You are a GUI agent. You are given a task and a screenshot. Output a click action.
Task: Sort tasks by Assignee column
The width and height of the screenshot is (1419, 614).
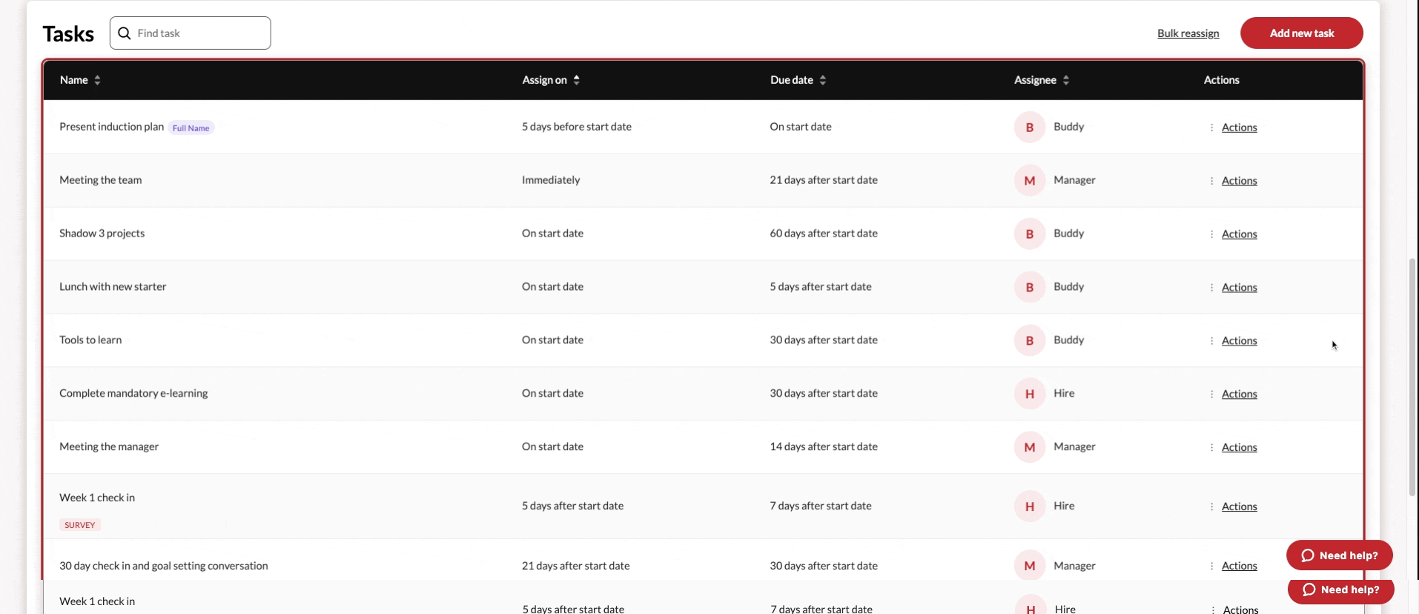[x=1065, y=80]
